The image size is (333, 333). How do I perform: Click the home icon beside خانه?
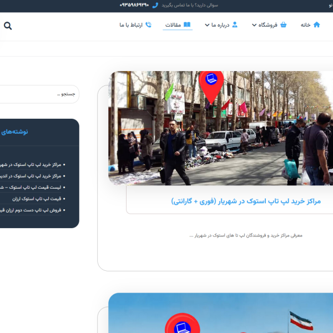pyautogui.click(x=316, y=24)
